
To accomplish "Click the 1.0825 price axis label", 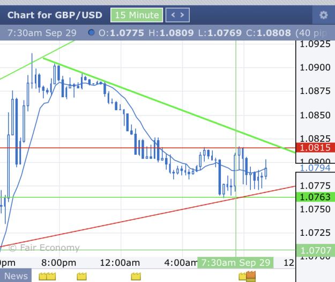I will [315, 139].
